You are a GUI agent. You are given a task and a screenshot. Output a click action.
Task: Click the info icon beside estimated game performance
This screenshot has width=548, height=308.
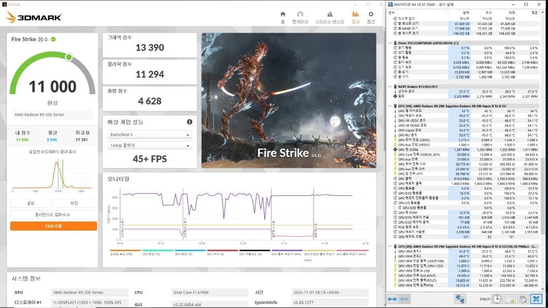click(189, 122)
